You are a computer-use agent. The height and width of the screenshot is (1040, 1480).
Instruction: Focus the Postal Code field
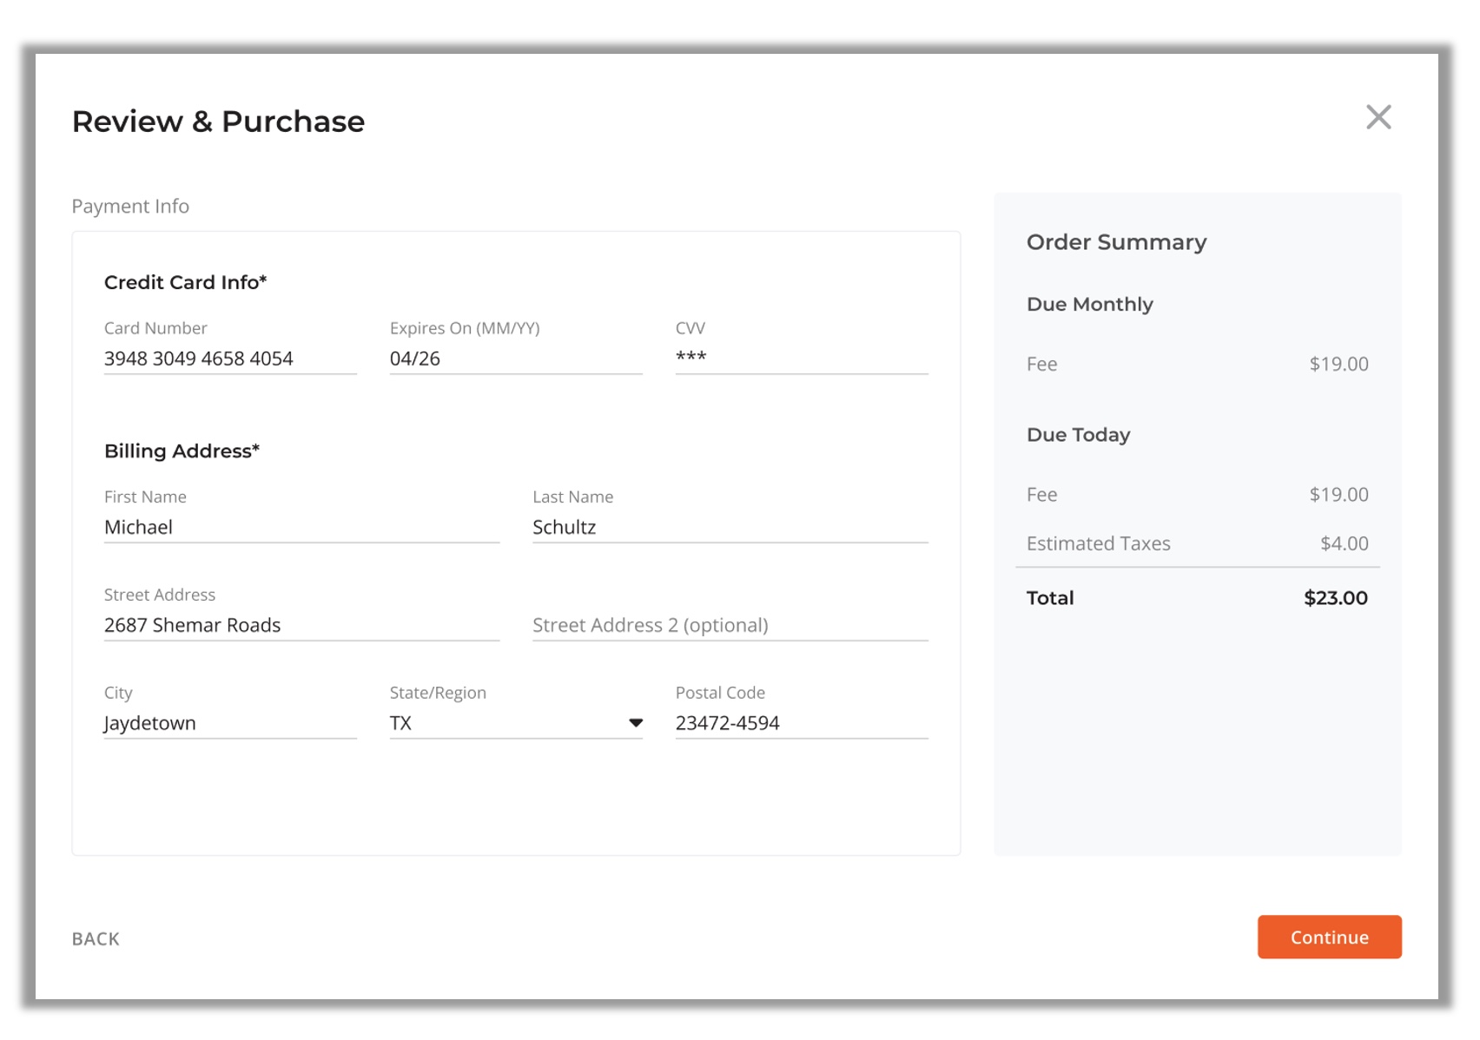click(801, 723)
